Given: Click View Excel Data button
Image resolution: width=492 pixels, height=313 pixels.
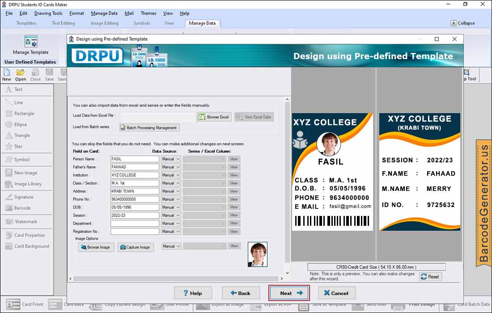Looking at the screenshot, I should point(254,117).
